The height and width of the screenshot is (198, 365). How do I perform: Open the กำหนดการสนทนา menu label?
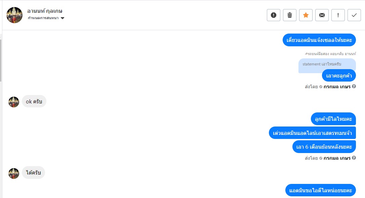point(43,18)
